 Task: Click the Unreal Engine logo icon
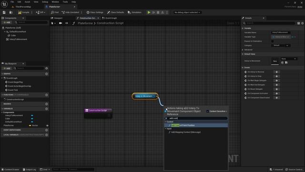[x=4, y=4]
